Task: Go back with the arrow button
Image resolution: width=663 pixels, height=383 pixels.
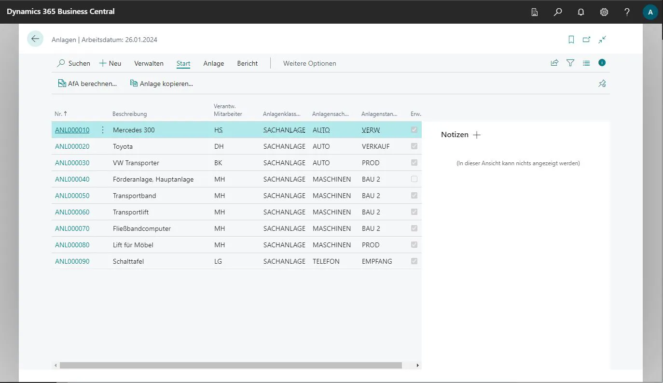Action: 35,39
